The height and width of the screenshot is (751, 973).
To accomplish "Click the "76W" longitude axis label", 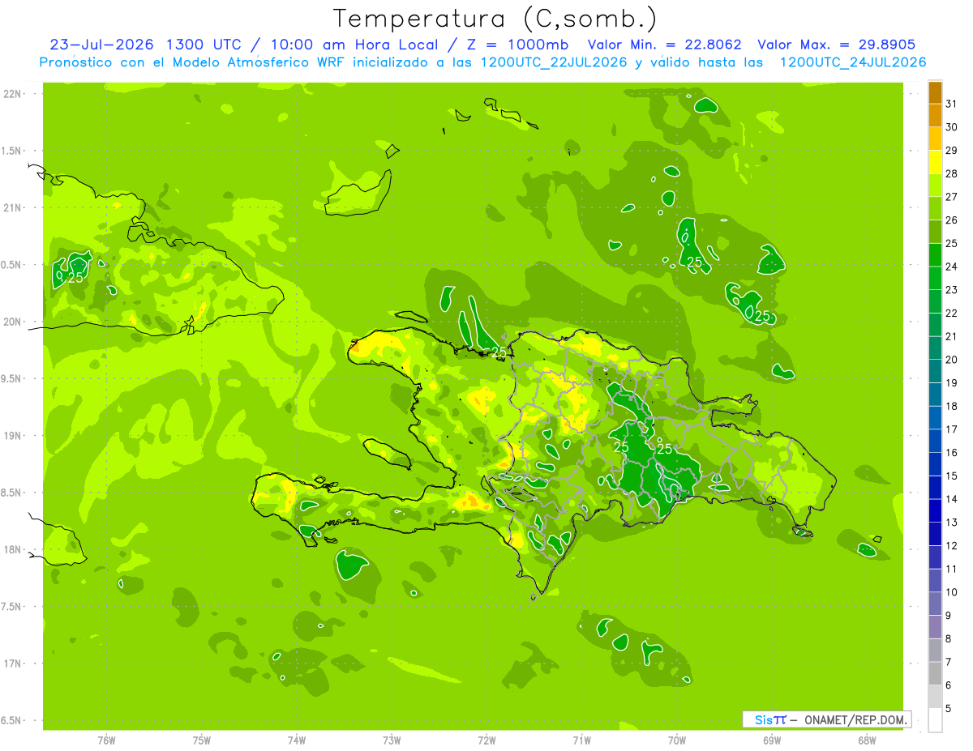I will [106, 740].
